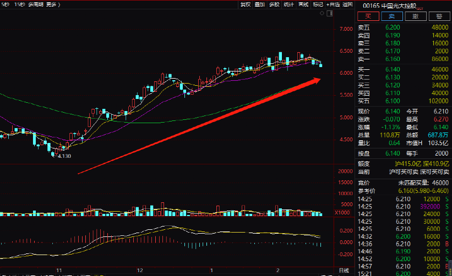
Task: Select the 15秒 period tab
Action: coord(19,4)
